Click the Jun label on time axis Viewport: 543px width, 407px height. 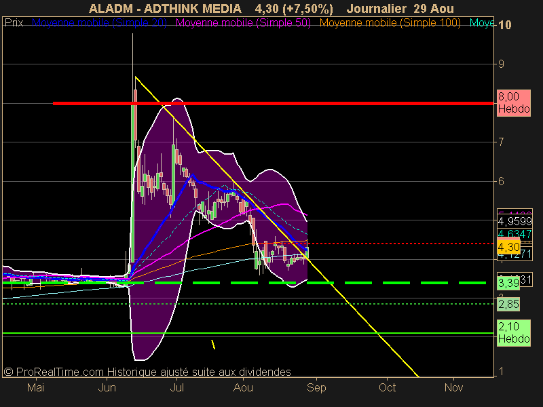point(107,387)
